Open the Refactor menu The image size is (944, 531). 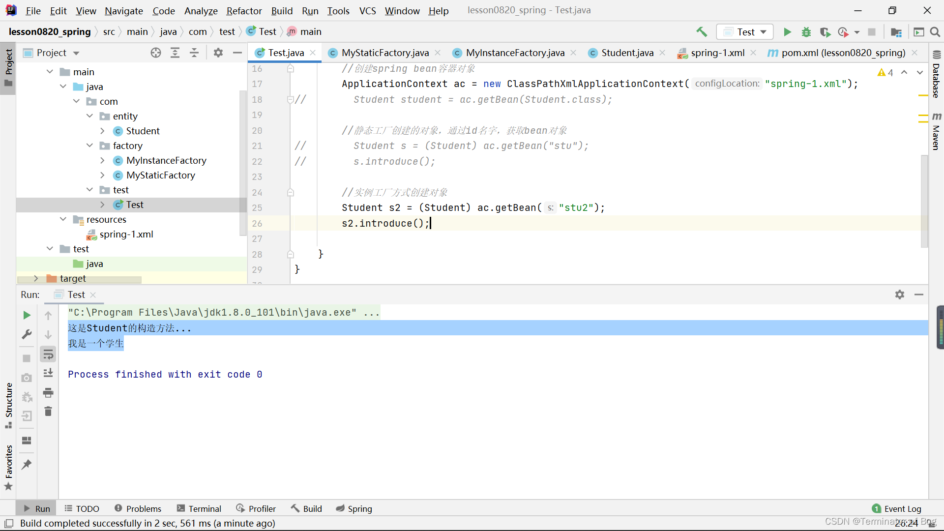coord(244,10)
